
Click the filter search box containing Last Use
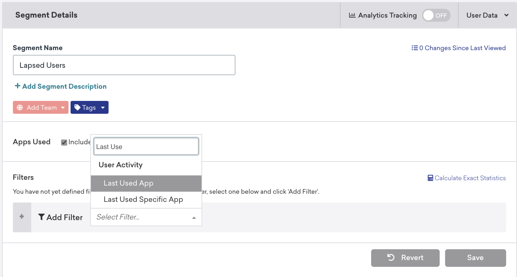pyautogui.click(x=146, y=147)
